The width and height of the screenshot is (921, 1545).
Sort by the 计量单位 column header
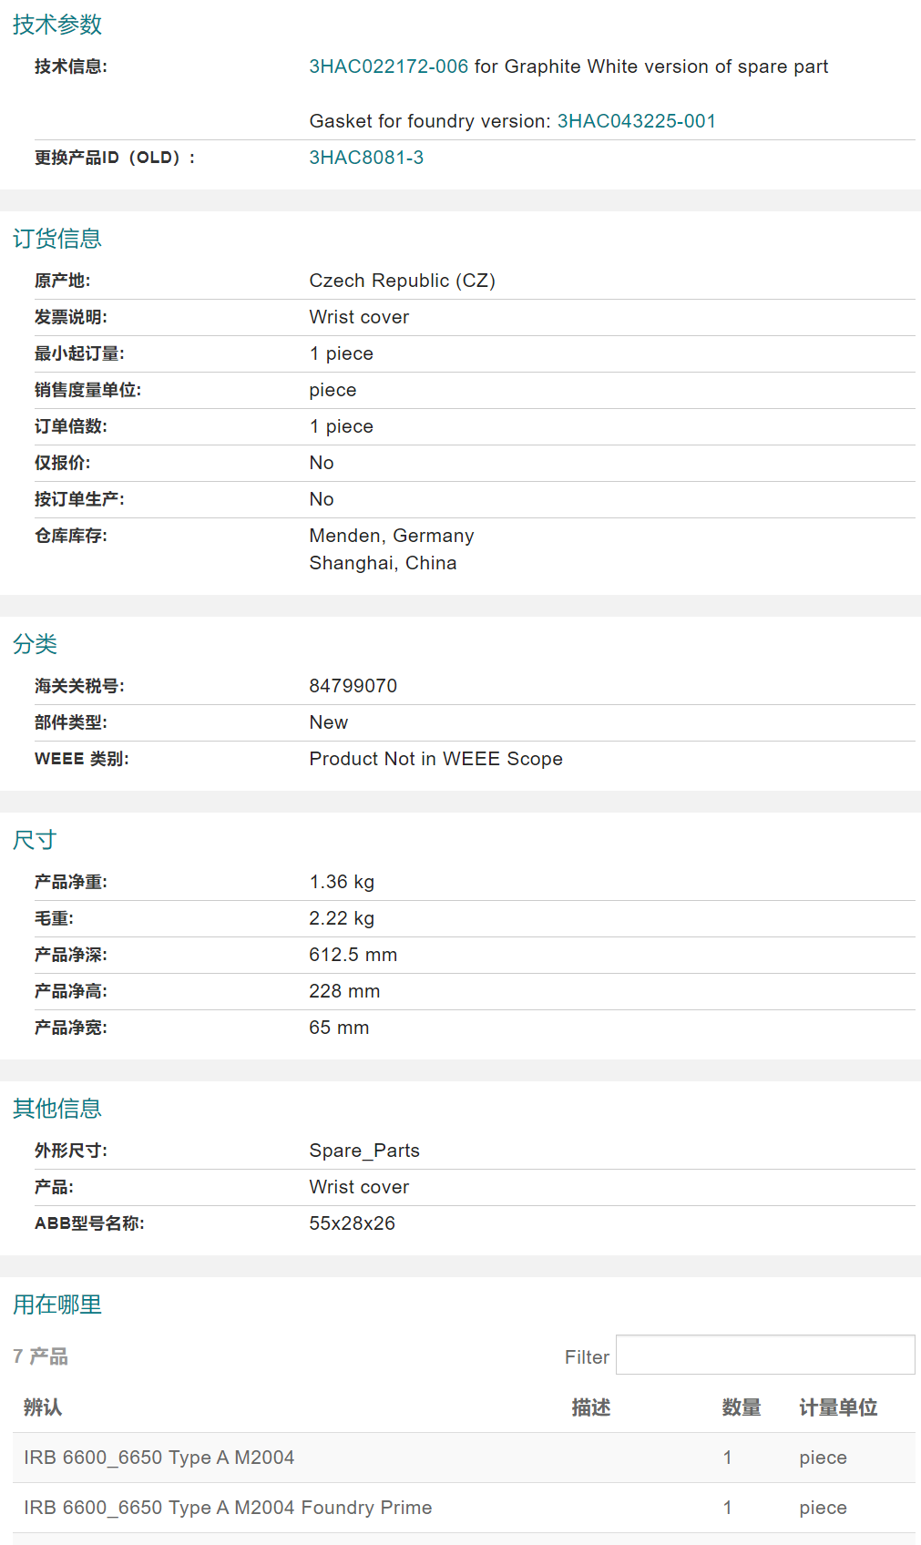(x=837, y=1407)
